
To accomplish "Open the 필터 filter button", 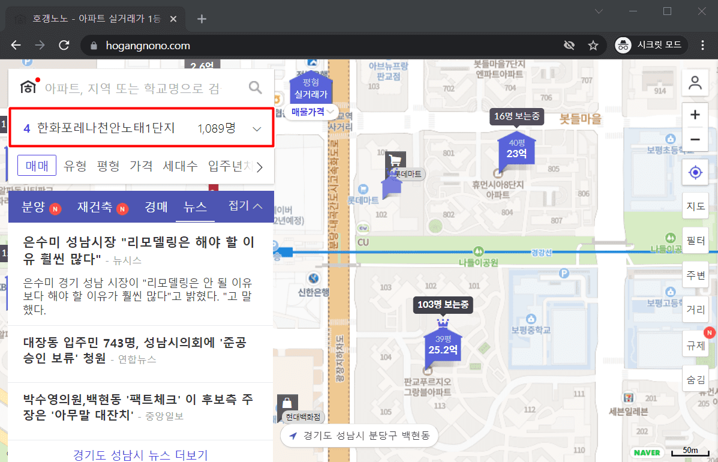I will click(696, 241).
